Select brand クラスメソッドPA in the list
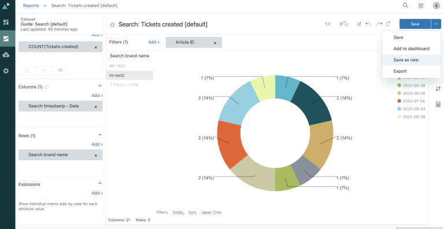Viewport: 444px width, 229px height. (129, 85)
